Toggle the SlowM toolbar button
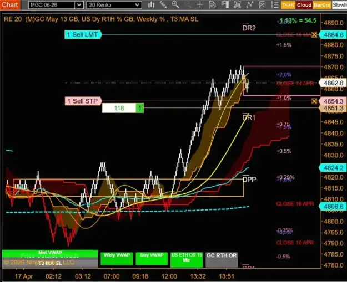This screenshot has height=282, width=347. click(x=339, y=5)
